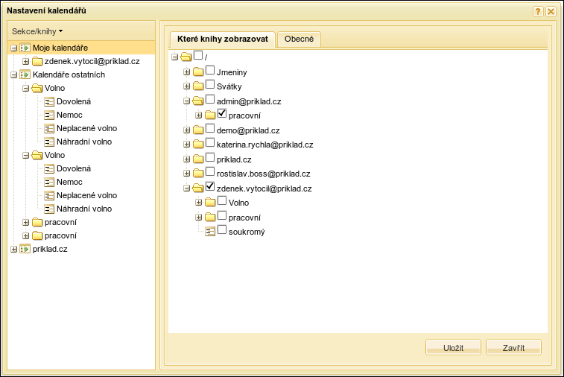Viewport: 564px width, 377px height.
Task: Click the priklad.cz calendar icon in sidebar
Action: [x=25, y=249]
